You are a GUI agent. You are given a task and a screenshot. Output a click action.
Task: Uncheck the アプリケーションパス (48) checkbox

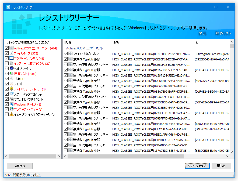point(7,58)
